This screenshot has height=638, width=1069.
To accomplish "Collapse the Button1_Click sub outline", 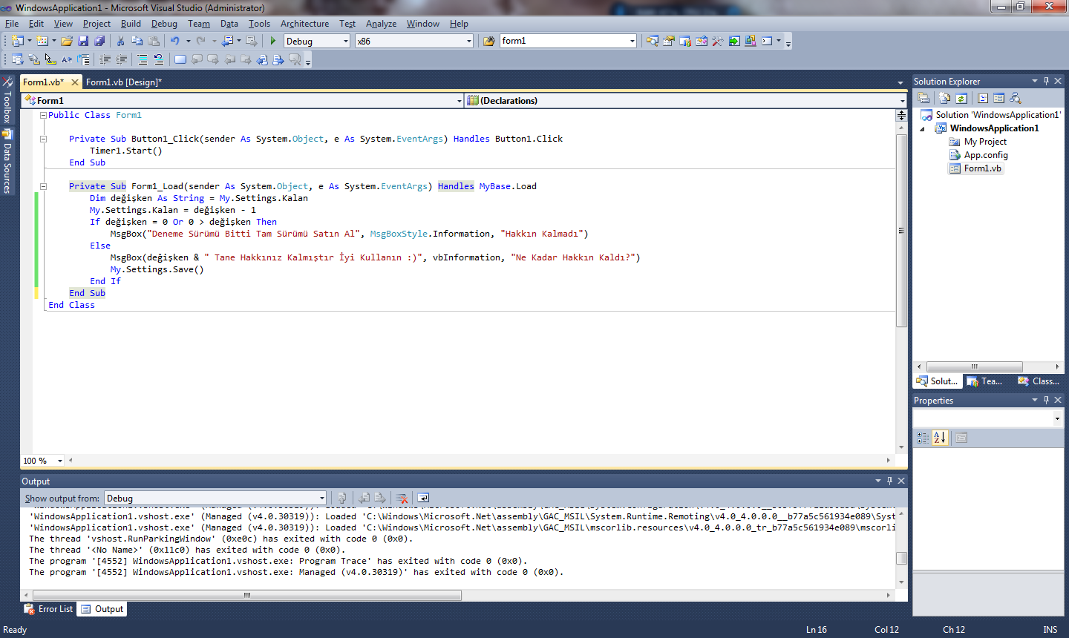I will click(43, 139).
